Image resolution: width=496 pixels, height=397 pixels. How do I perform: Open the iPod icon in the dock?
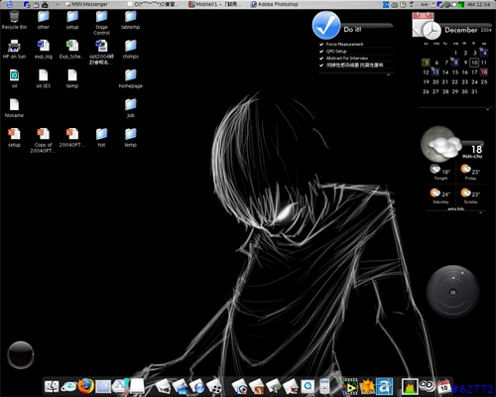tap(324, 386)
